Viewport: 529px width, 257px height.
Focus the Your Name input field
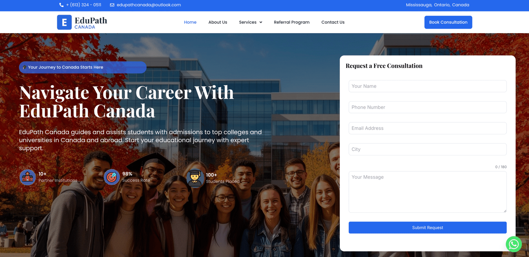[427, 86]
